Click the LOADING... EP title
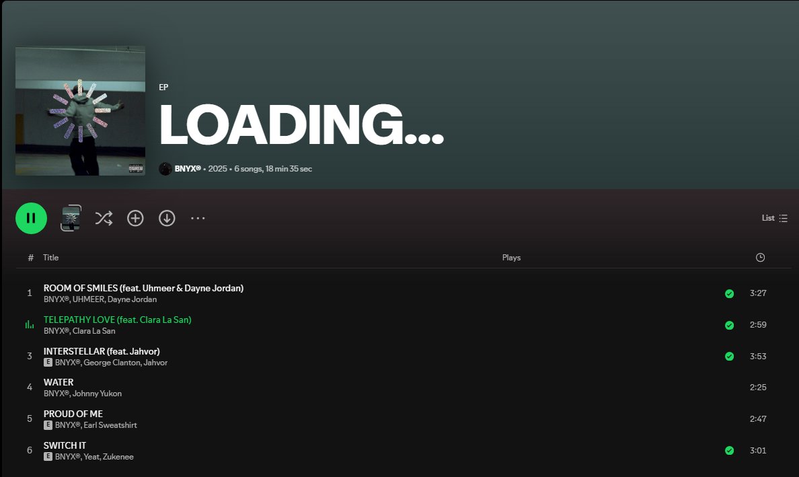The height and width of the screenshot is (477, 799). coord(301,125)
